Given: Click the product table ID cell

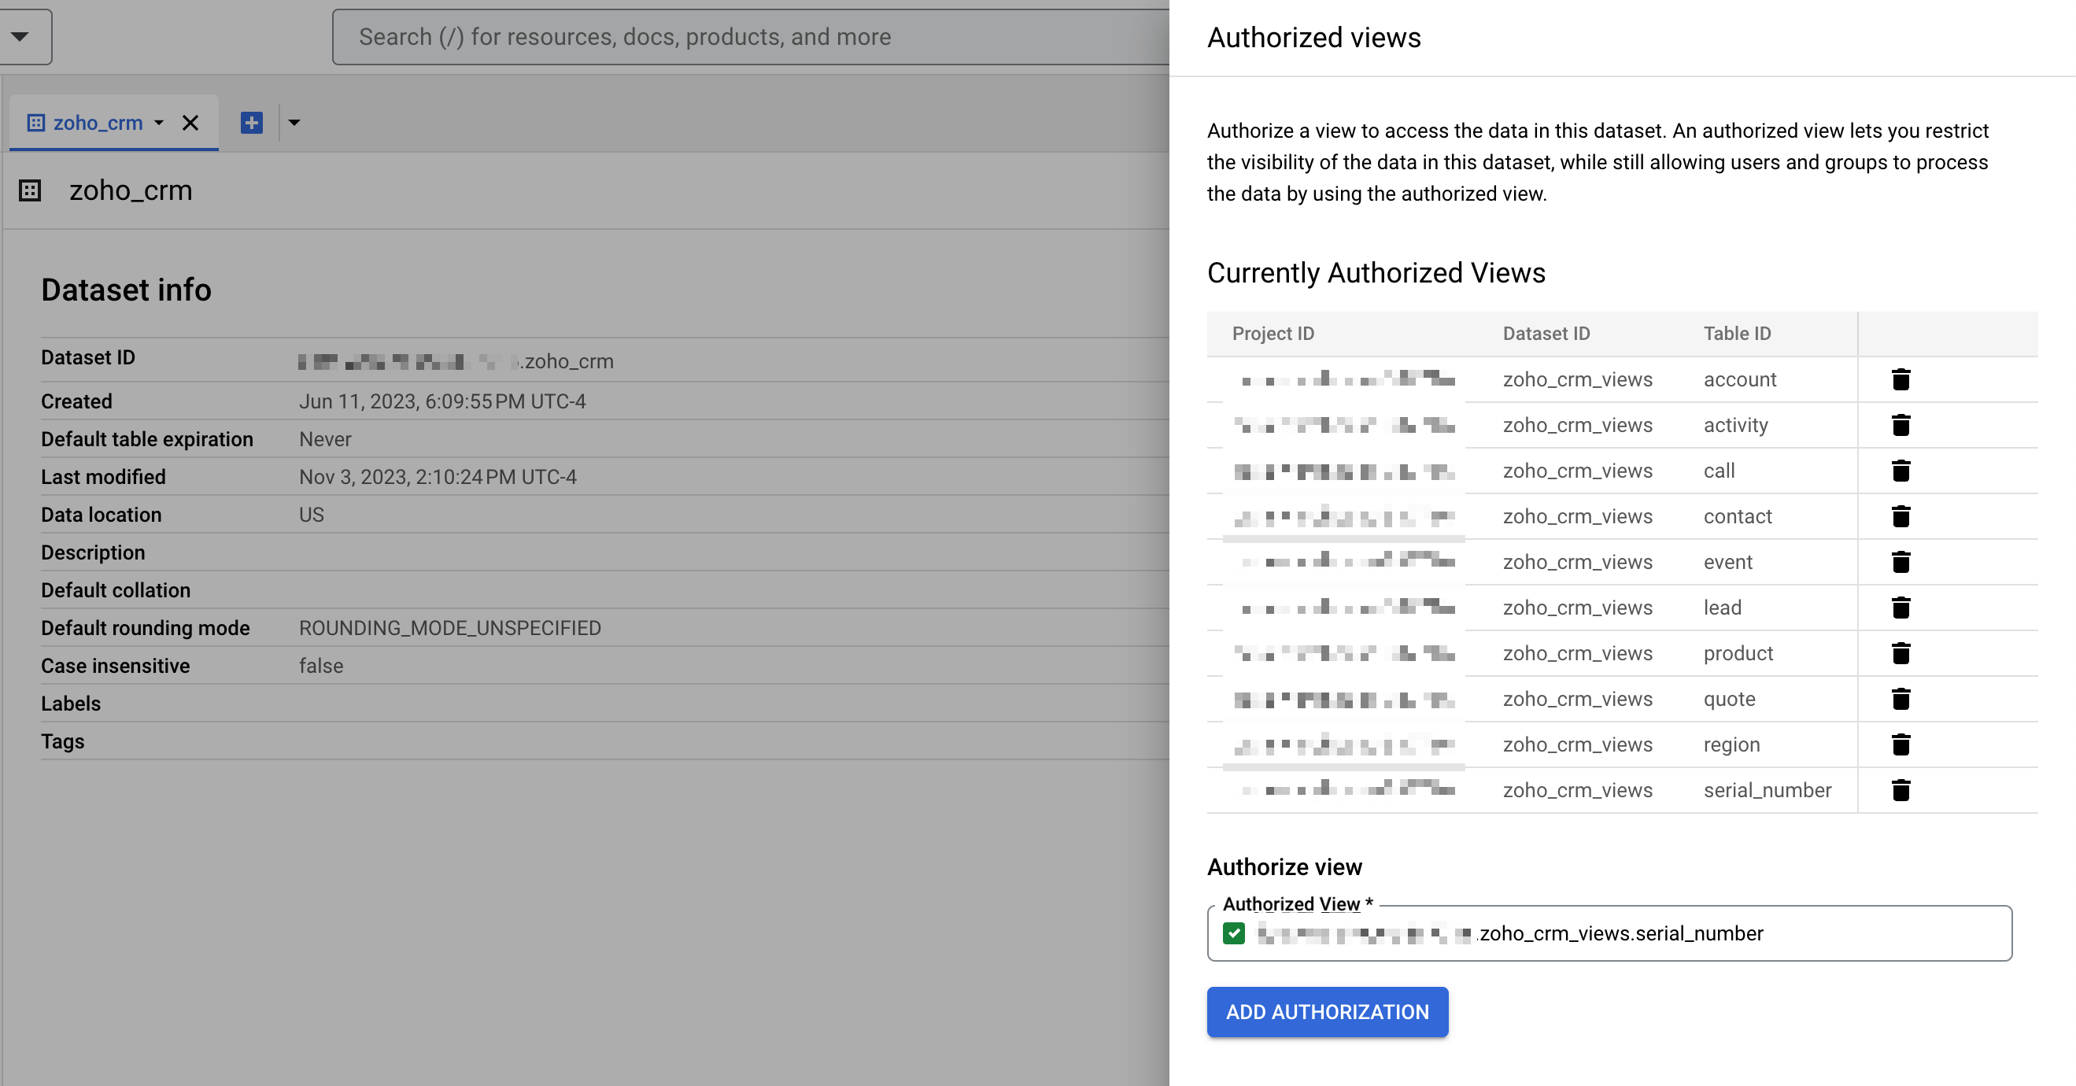Looking at the screenshot, I should 1738,653.
